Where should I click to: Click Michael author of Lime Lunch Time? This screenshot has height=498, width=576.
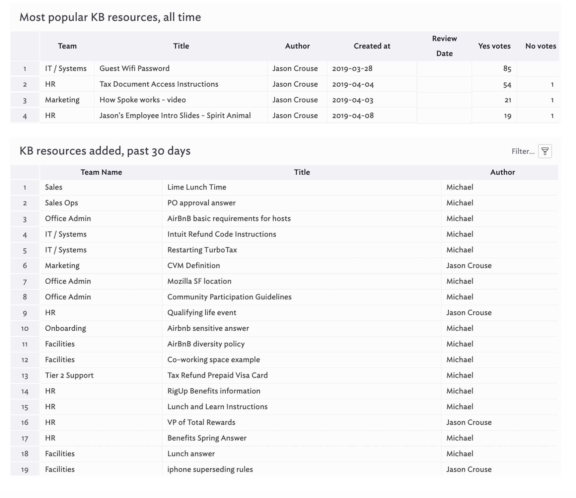pos(460,187)
